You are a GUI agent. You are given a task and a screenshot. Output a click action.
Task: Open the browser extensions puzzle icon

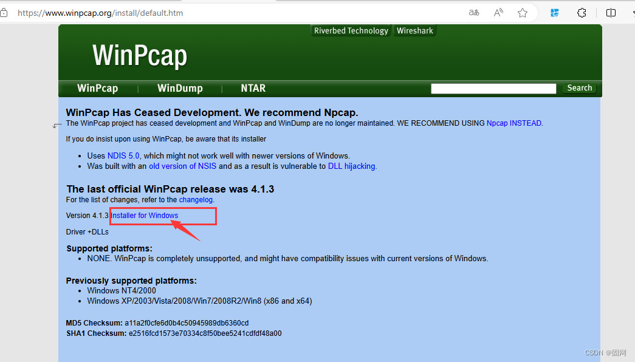coord(582,13)
